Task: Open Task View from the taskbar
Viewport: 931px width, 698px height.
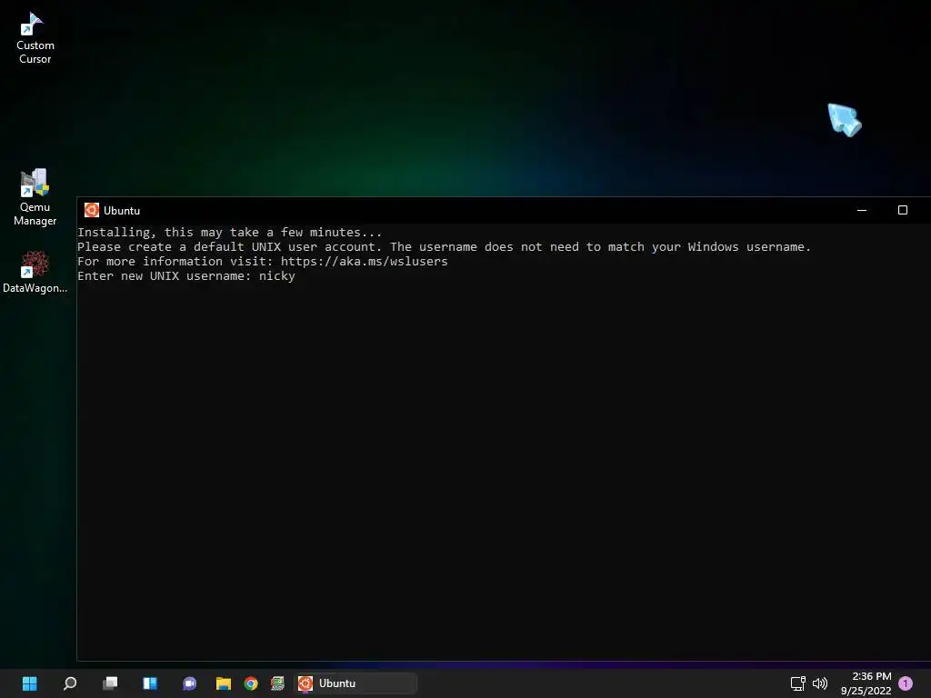Action: pos(110,683)
